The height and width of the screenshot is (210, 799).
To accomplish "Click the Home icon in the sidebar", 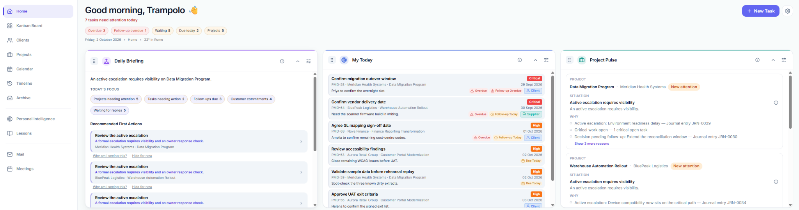I will click(x=10, y=11).
